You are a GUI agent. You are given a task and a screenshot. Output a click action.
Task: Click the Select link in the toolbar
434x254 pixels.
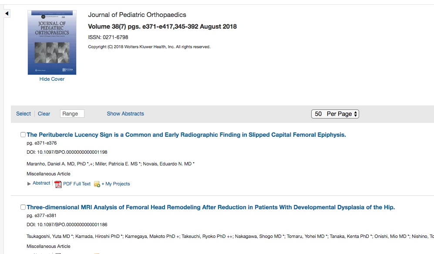coord(24,114)
